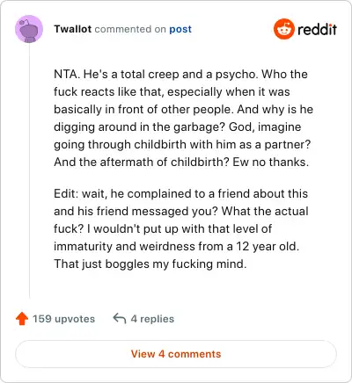352x383 pixels.
Task: Click 'digging around in the garbage?' text
Action: pyautogui.click(x=140, y=126)
